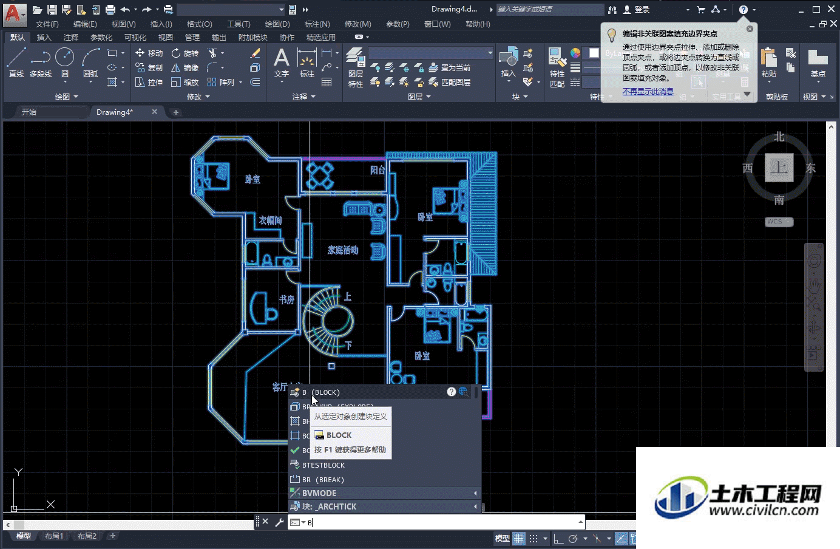Switch to the 参数化 ribbon tab
The height and width of the screenshot is (549, 840).
click(x=101, y=37)
